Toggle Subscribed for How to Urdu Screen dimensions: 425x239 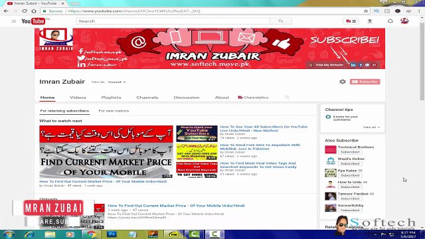tap(350, 187)
